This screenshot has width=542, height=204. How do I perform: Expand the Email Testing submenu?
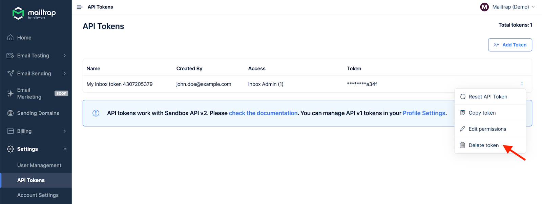tap(65, 56)
